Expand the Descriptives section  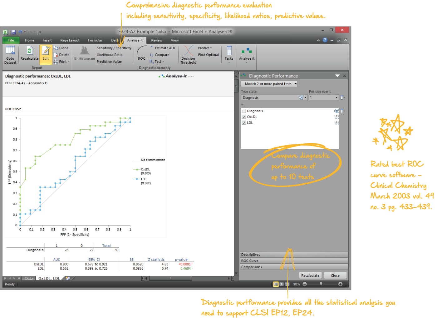click(294, 255)
